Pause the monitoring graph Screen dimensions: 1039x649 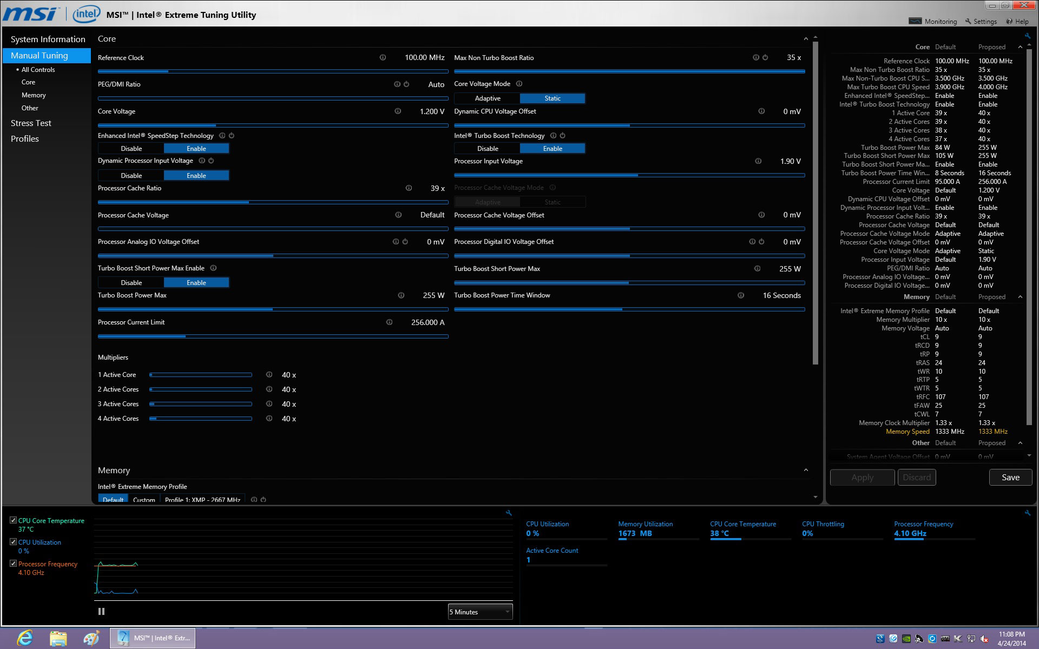101,611
